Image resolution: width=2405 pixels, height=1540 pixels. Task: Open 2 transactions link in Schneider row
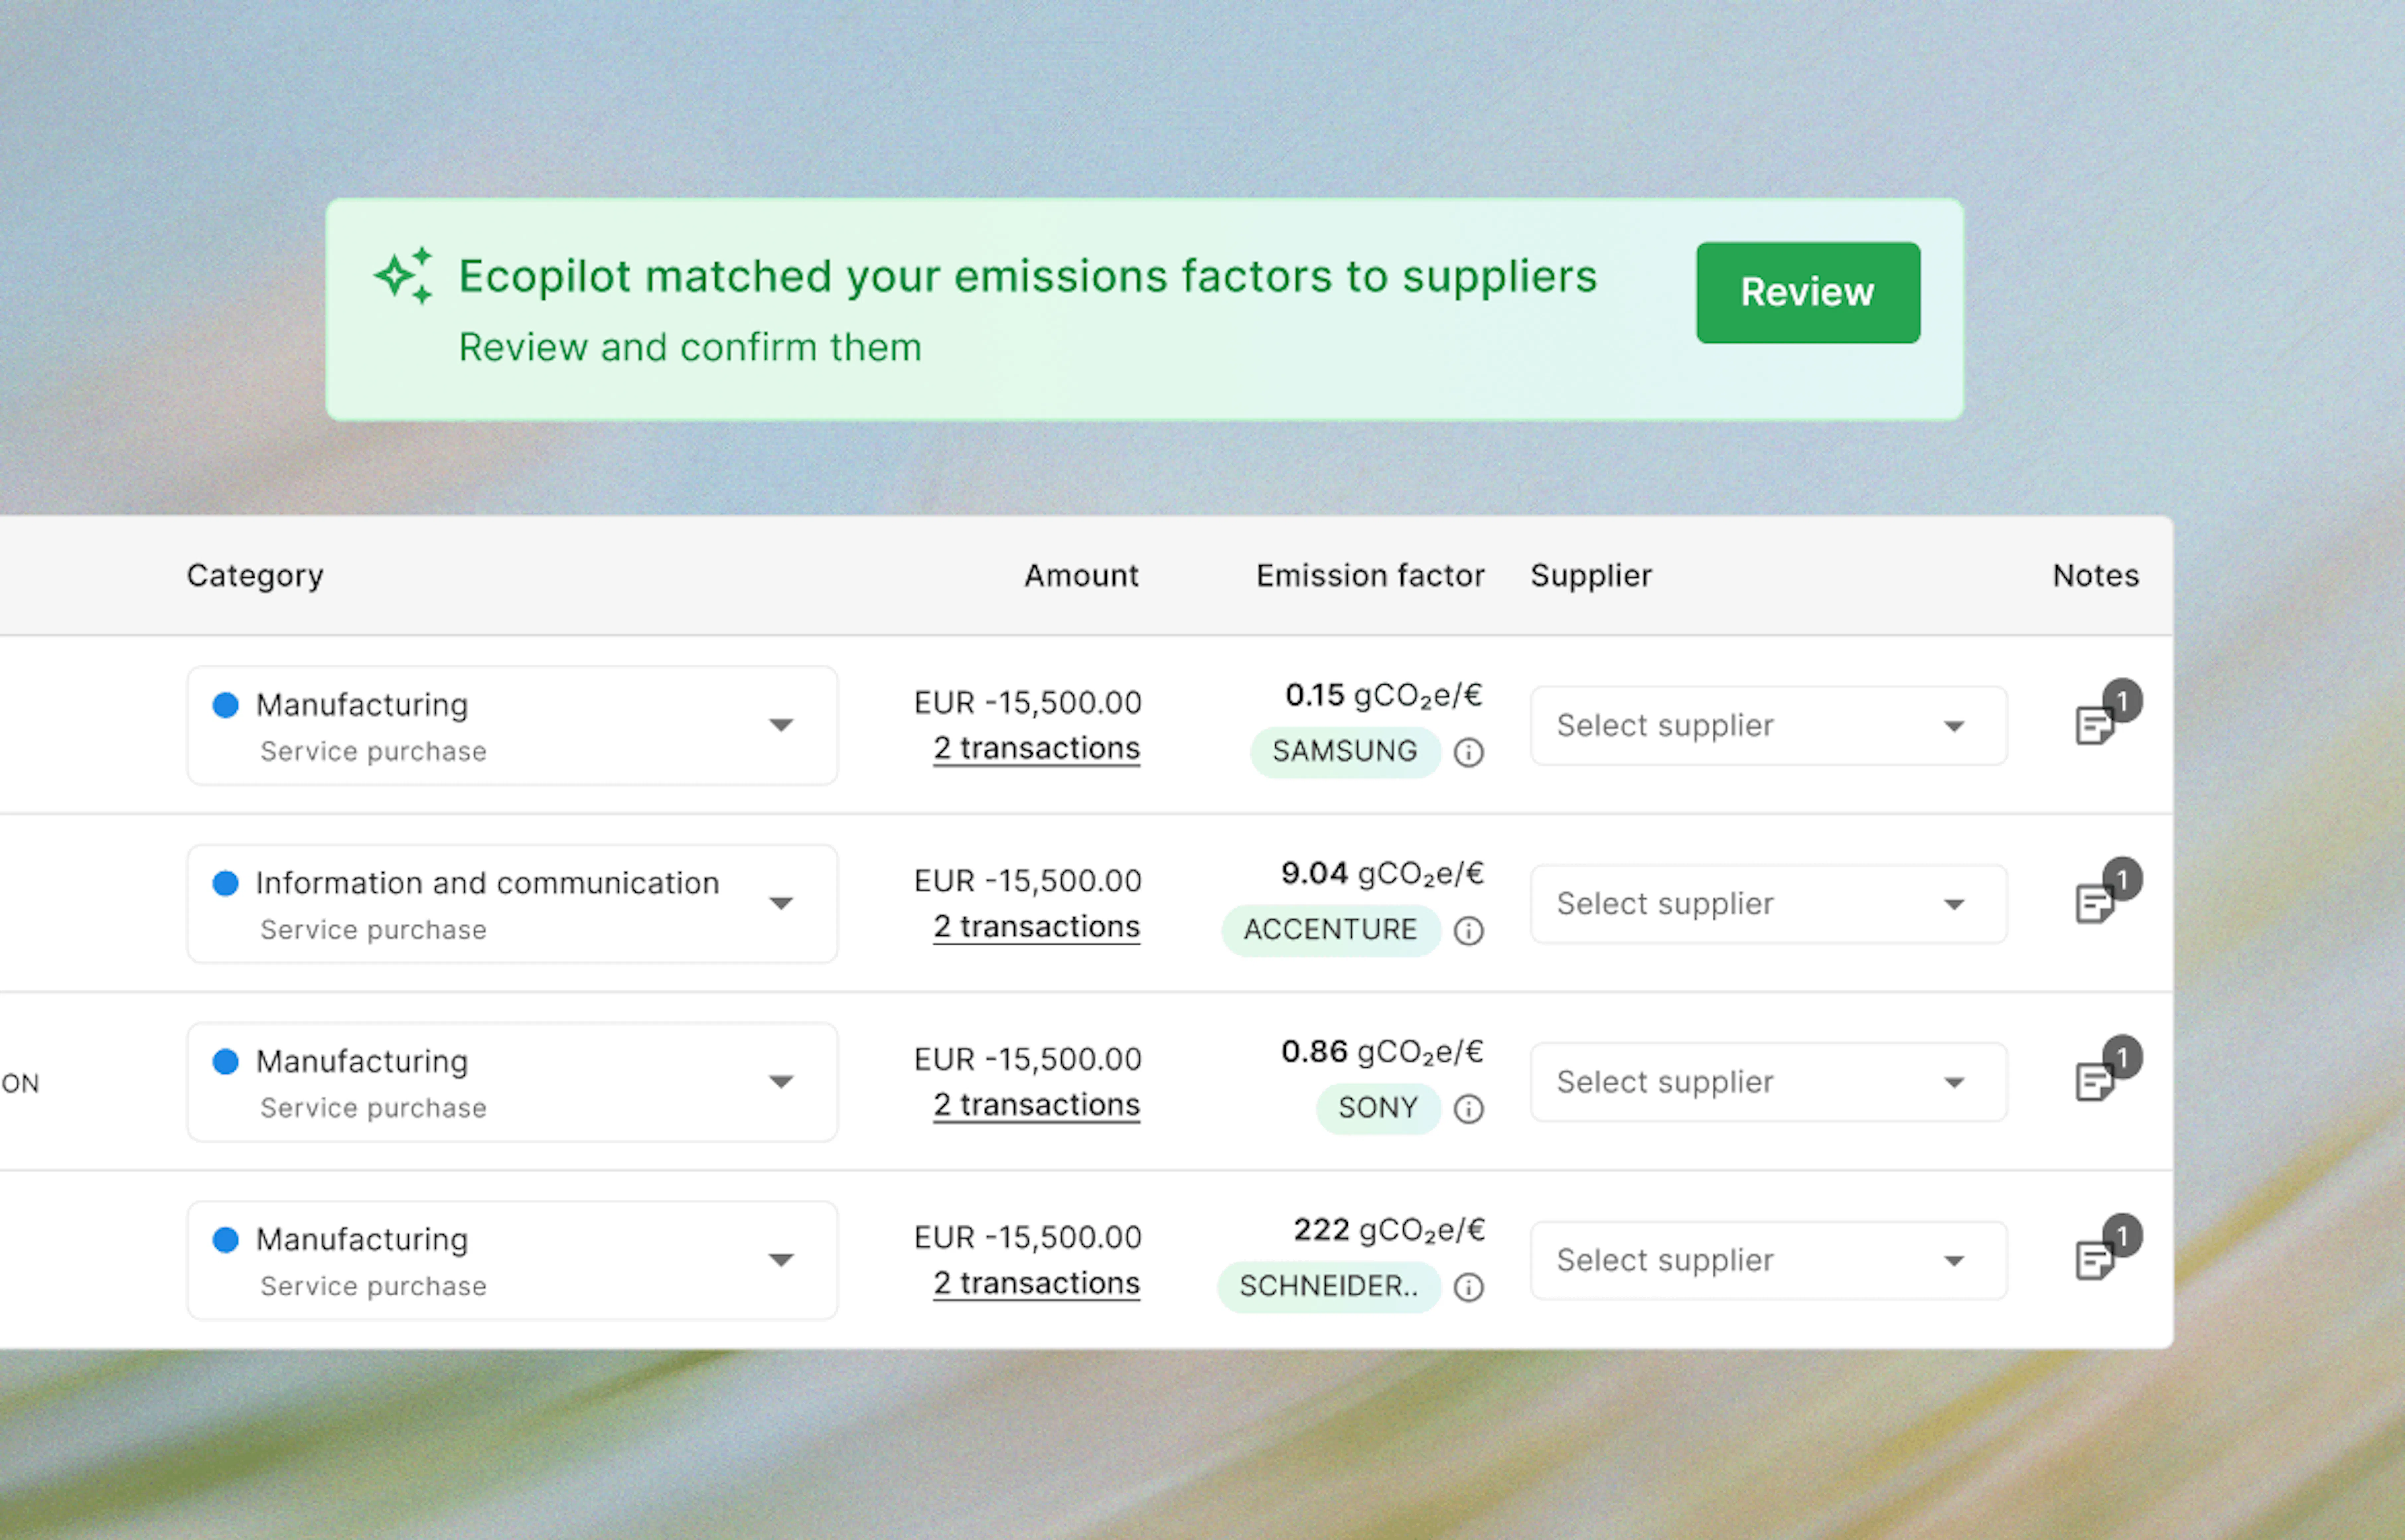click(x=1036, y=1283)
